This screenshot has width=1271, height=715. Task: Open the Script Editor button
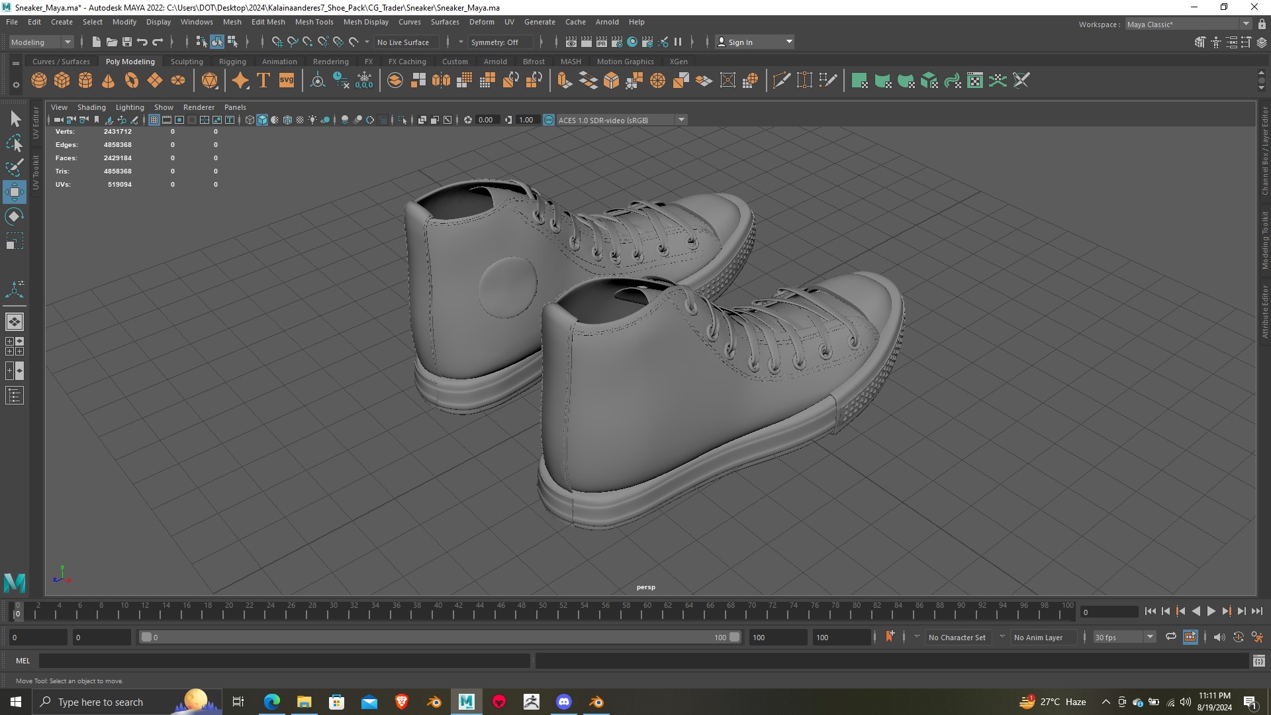[x=1259, y=661]
